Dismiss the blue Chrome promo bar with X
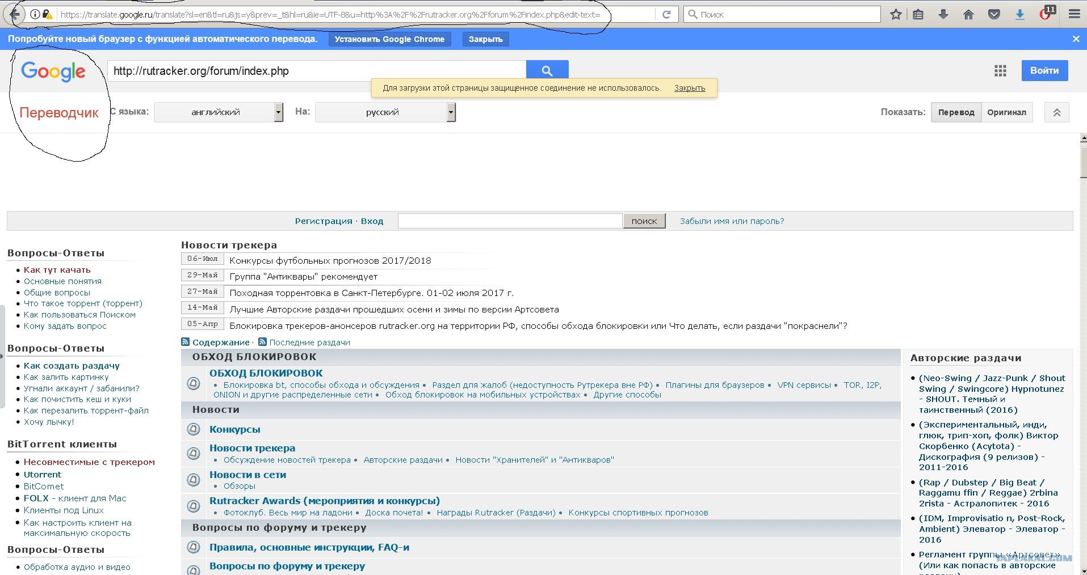Screen dimensions: 1087x575 (1076, 39)
